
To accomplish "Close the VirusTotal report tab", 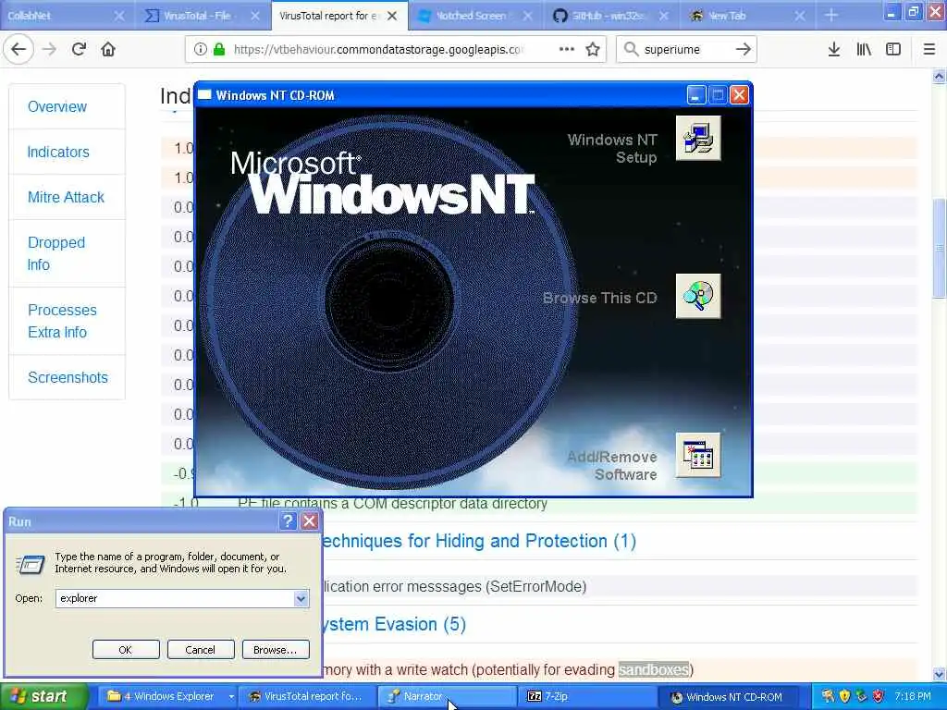I will click(x=392, y=16).
